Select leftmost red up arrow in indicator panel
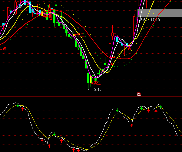 (22, 109)
